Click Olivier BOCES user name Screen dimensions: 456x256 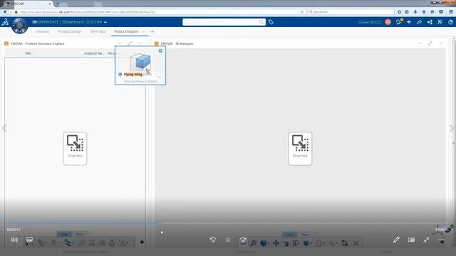[x=370, y=22]
